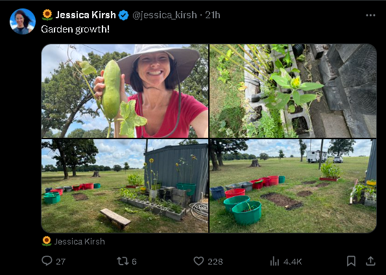
Task: Bookmark this post
Action: click(351, 261)
